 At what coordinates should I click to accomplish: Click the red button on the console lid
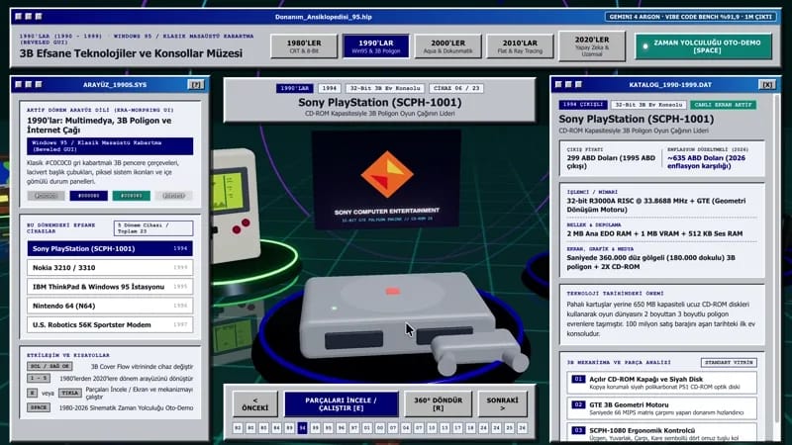[x=392, y=291]
